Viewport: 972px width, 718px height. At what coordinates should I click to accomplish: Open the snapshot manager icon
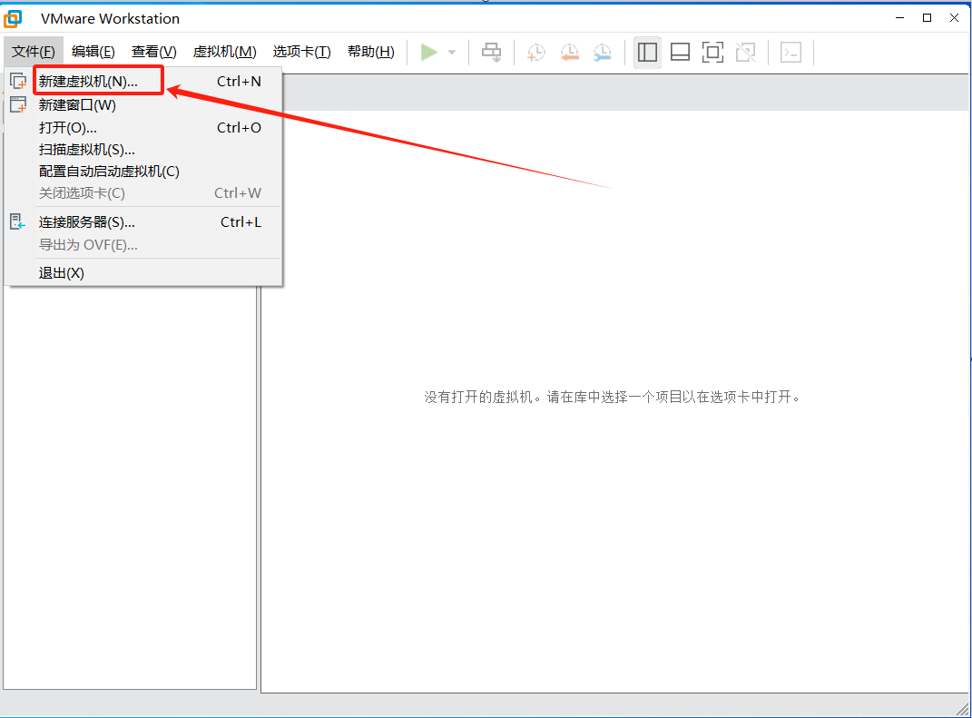click(x=602, y=52)
